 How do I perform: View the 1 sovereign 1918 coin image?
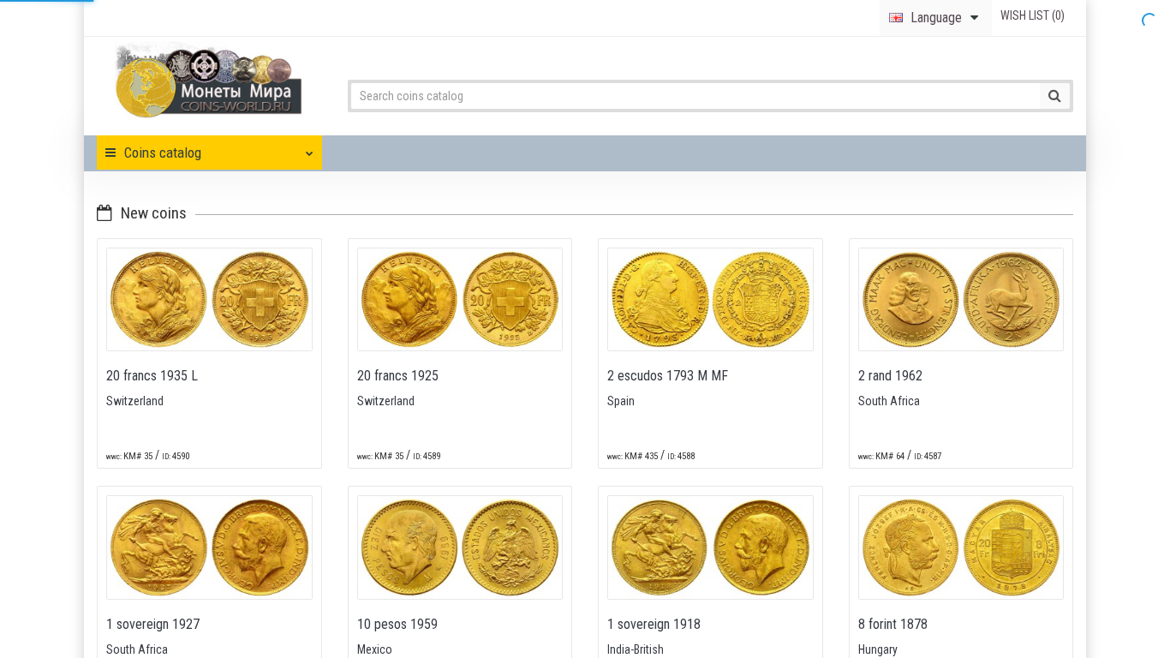(710, 547)
